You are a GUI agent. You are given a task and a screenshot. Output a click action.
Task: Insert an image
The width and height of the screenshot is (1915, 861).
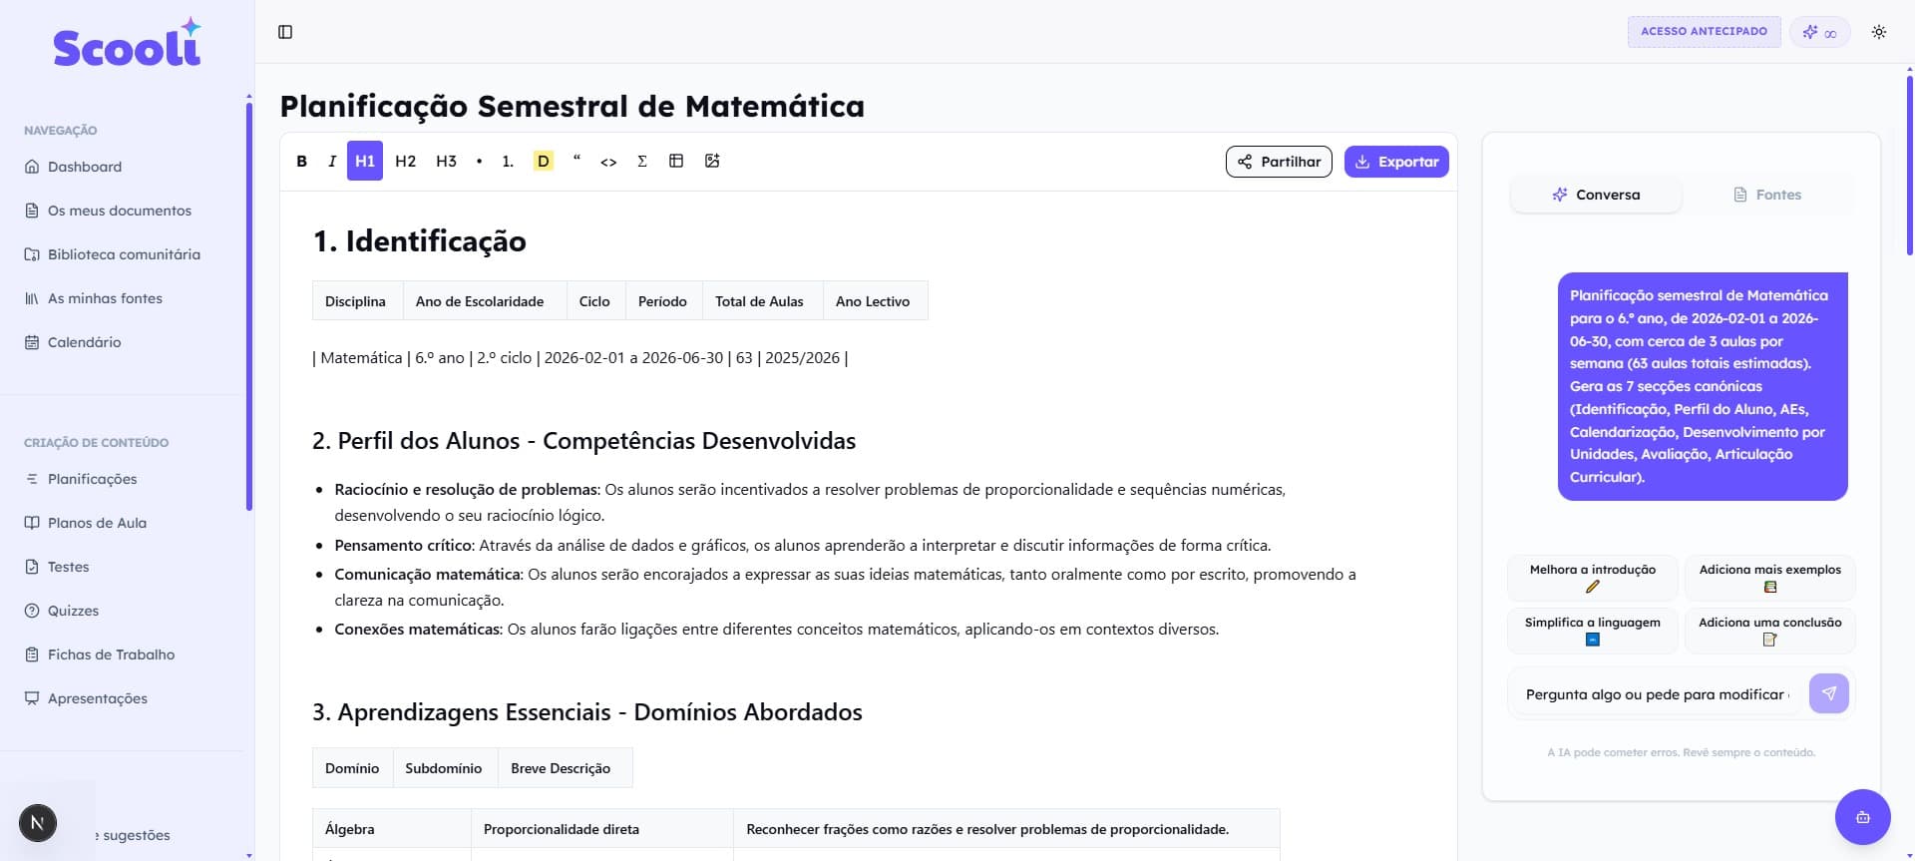[x=712, y=161]
